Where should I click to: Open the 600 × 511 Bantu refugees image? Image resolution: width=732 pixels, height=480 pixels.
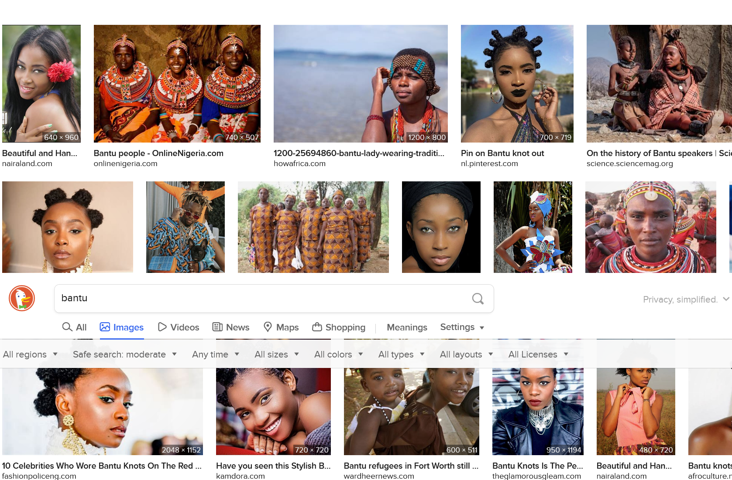[x=412, y=412]
